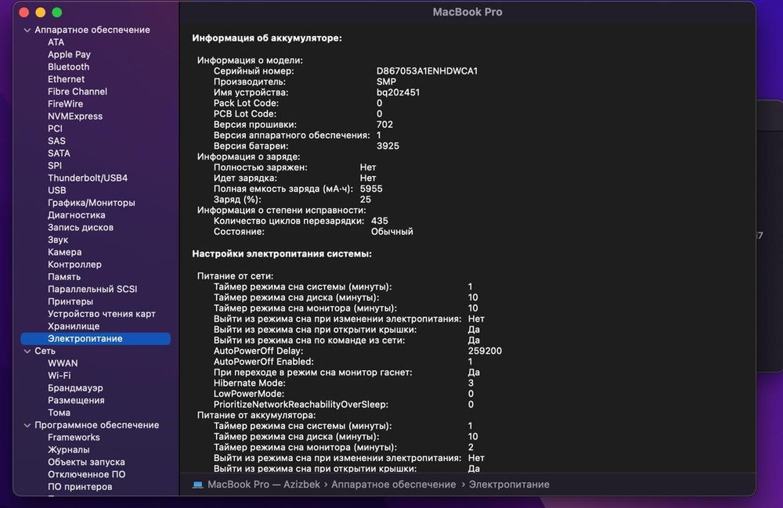Open Thunderbolt/USB4 information

click(88, 178)
